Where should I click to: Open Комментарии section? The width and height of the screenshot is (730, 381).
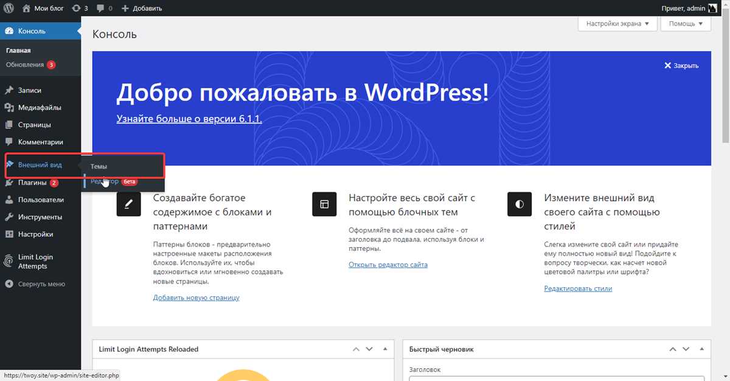pos(40,142)
